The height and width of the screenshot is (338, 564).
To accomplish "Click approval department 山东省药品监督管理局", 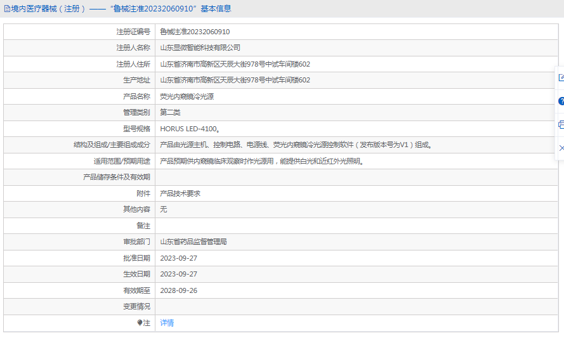I will 193,242.
